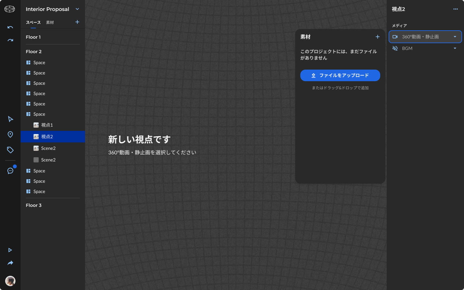
Task: Select the cursor/pointer tool in the left sidebar
Action: pyautogui.click(x=10, y=119)
